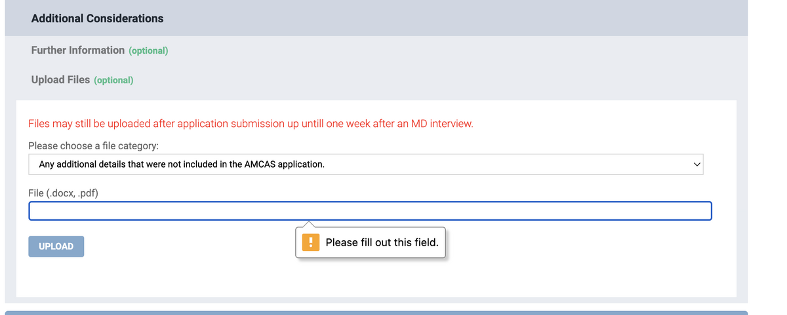
Task: Click the "Please fill out this field" message
Action: pos(382,242)
